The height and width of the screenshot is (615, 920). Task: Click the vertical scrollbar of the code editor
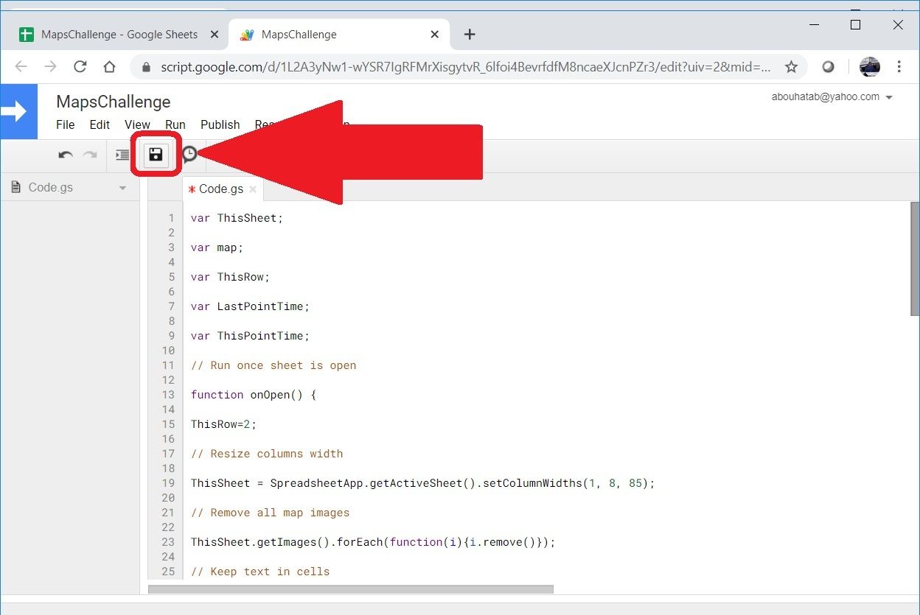tap(915, 259)
